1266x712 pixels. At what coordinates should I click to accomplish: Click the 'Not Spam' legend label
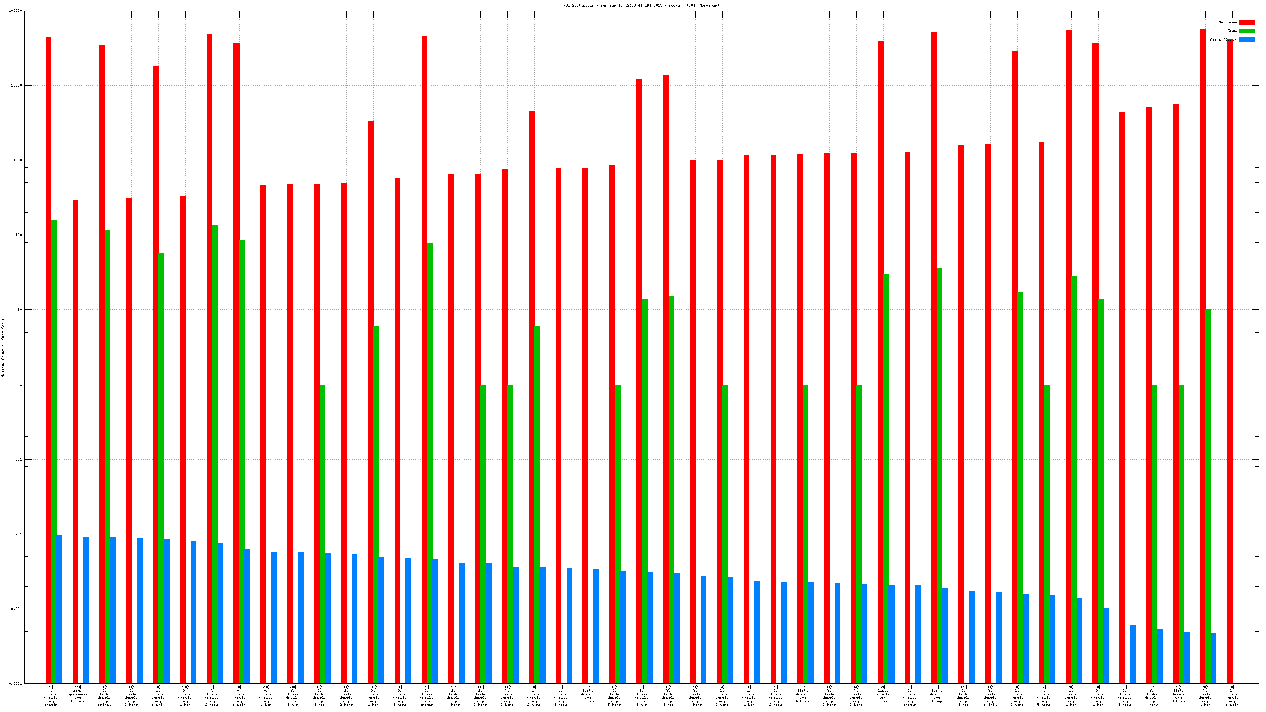click(x=1227, y=22)
